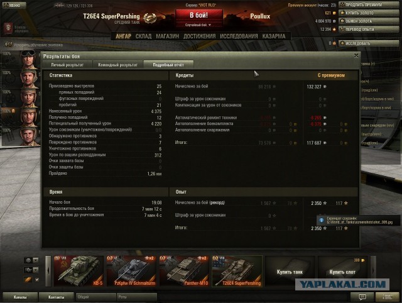Open the Казарма tab
This screenshot has width=402, height=303.
[274, 36]
